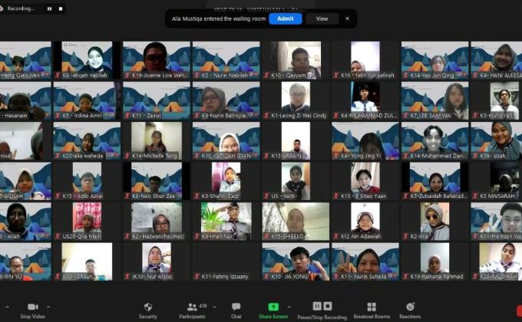Expand share options arrow beside Share Screen
522x322 pixels.
[291, 307]
